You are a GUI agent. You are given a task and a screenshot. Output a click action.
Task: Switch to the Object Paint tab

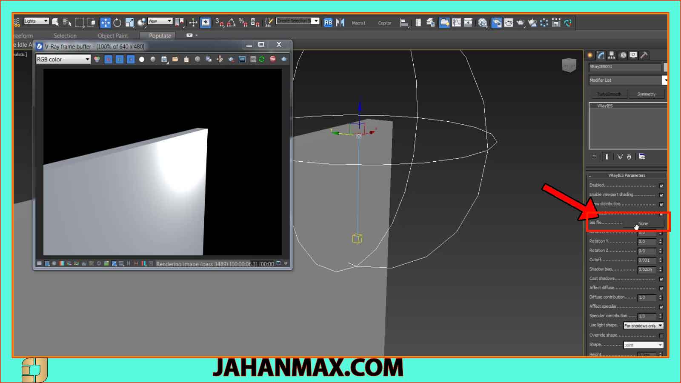(x=112, y=36)
